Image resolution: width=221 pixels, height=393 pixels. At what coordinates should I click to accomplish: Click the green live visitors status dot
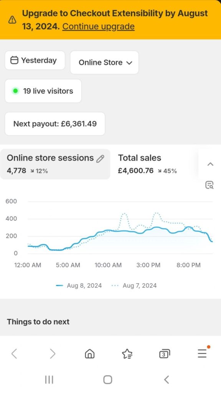[15, 91]
